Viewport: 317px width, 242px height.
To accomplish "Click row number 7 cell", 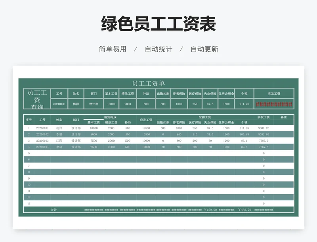I will pyautogui.click(x=29, y=166).
